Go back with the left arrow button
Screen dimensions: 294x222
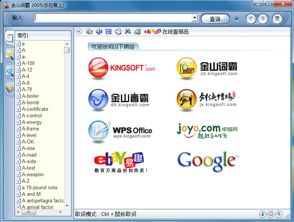[x=251, y=19]
